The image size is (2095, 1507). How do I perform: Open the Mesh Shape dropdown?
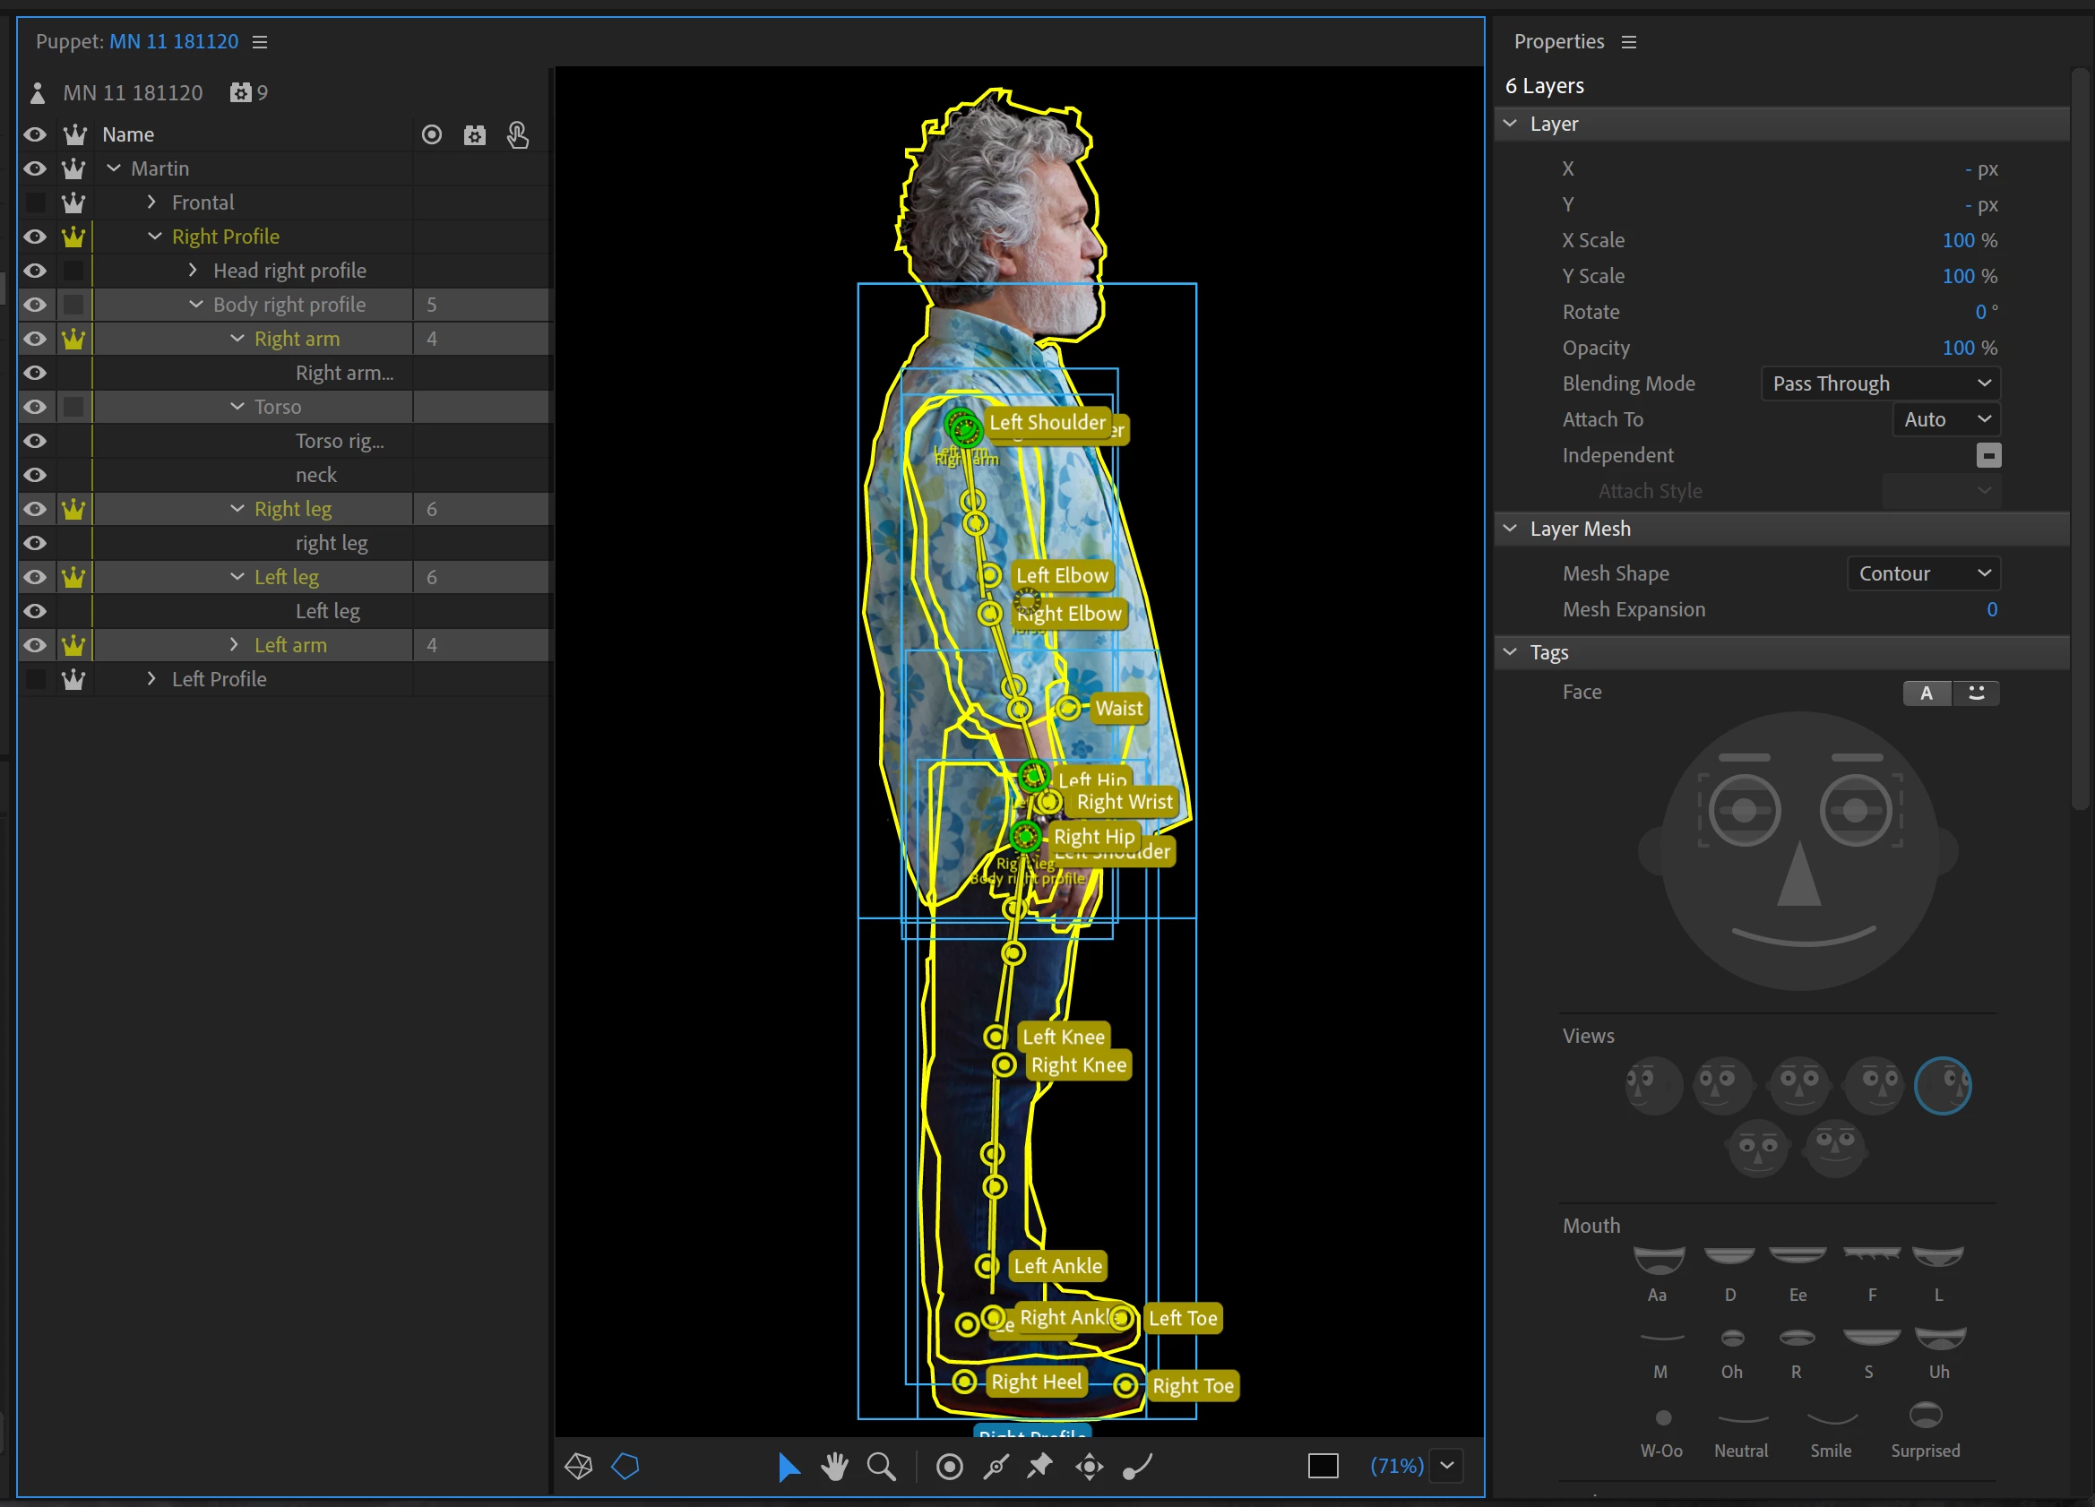coord(1923,573)
